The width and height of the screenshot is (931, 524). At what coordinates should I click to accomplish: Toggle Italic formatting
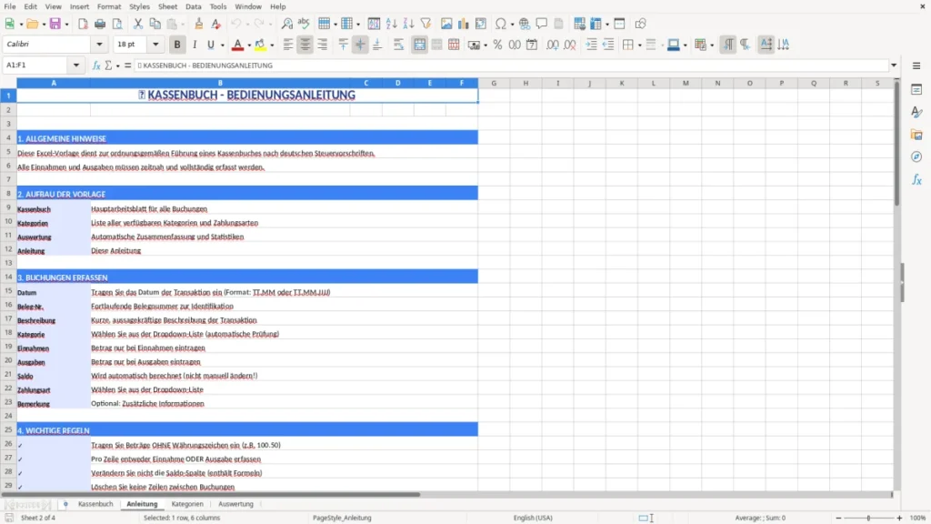tap(195, 45)
